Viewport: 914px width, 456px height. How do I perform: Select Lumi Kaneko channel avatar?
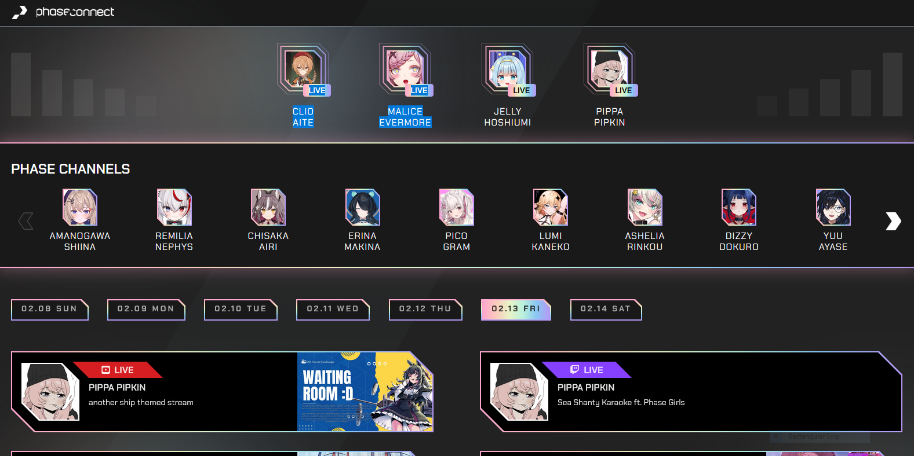coord(551,207)
